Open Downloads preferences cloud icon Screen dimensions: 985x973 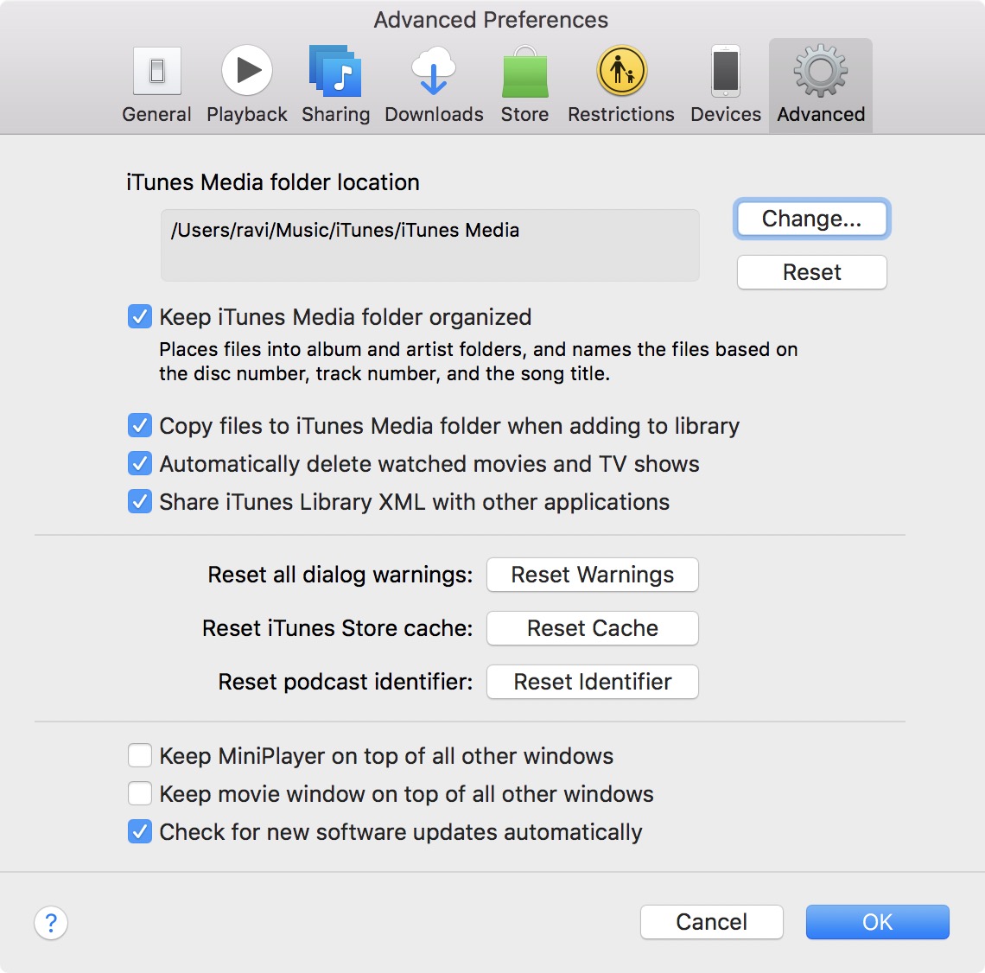(x=434, y=70)
